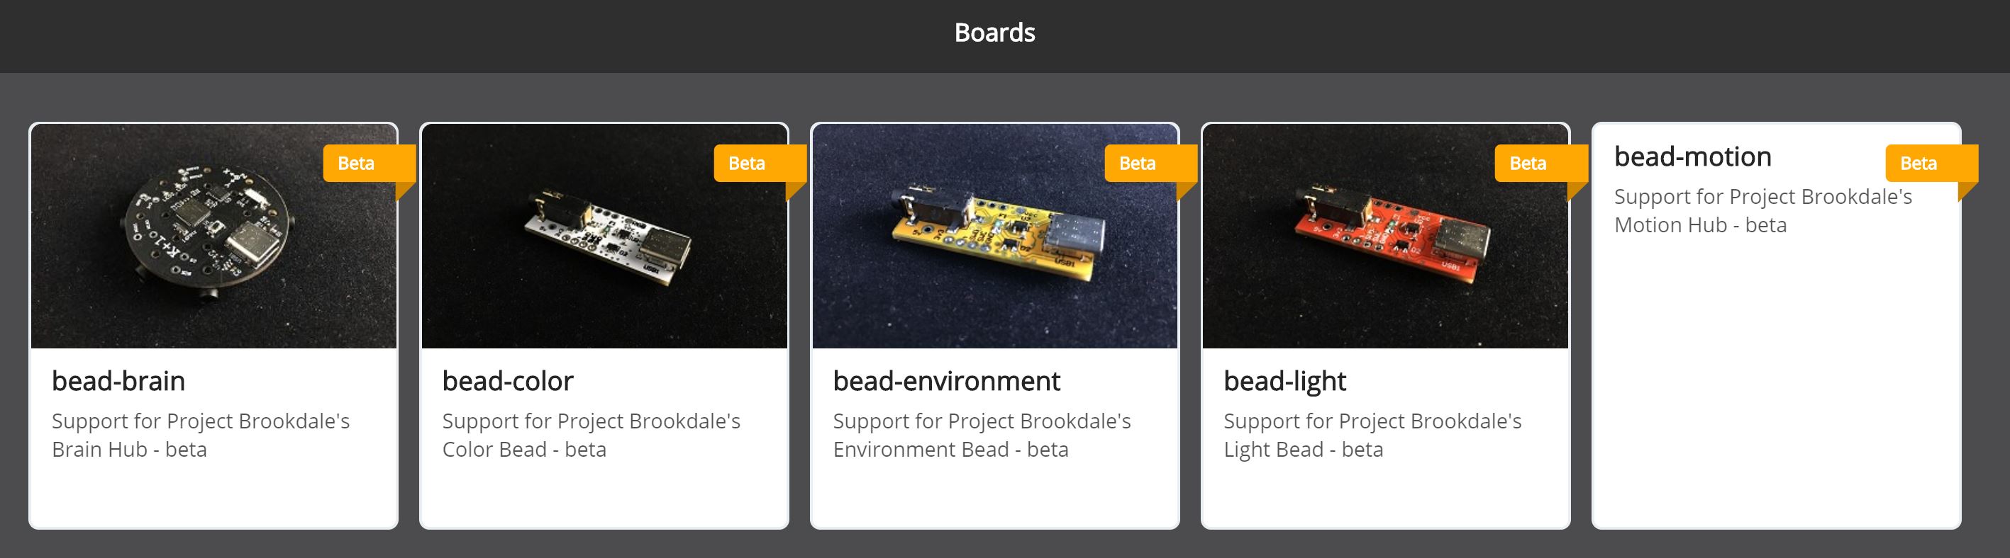The width and height of the screenshot is (2010, 558).
Task: Click the Brain Hub - beta description
Action: click(x=201, y=435)
